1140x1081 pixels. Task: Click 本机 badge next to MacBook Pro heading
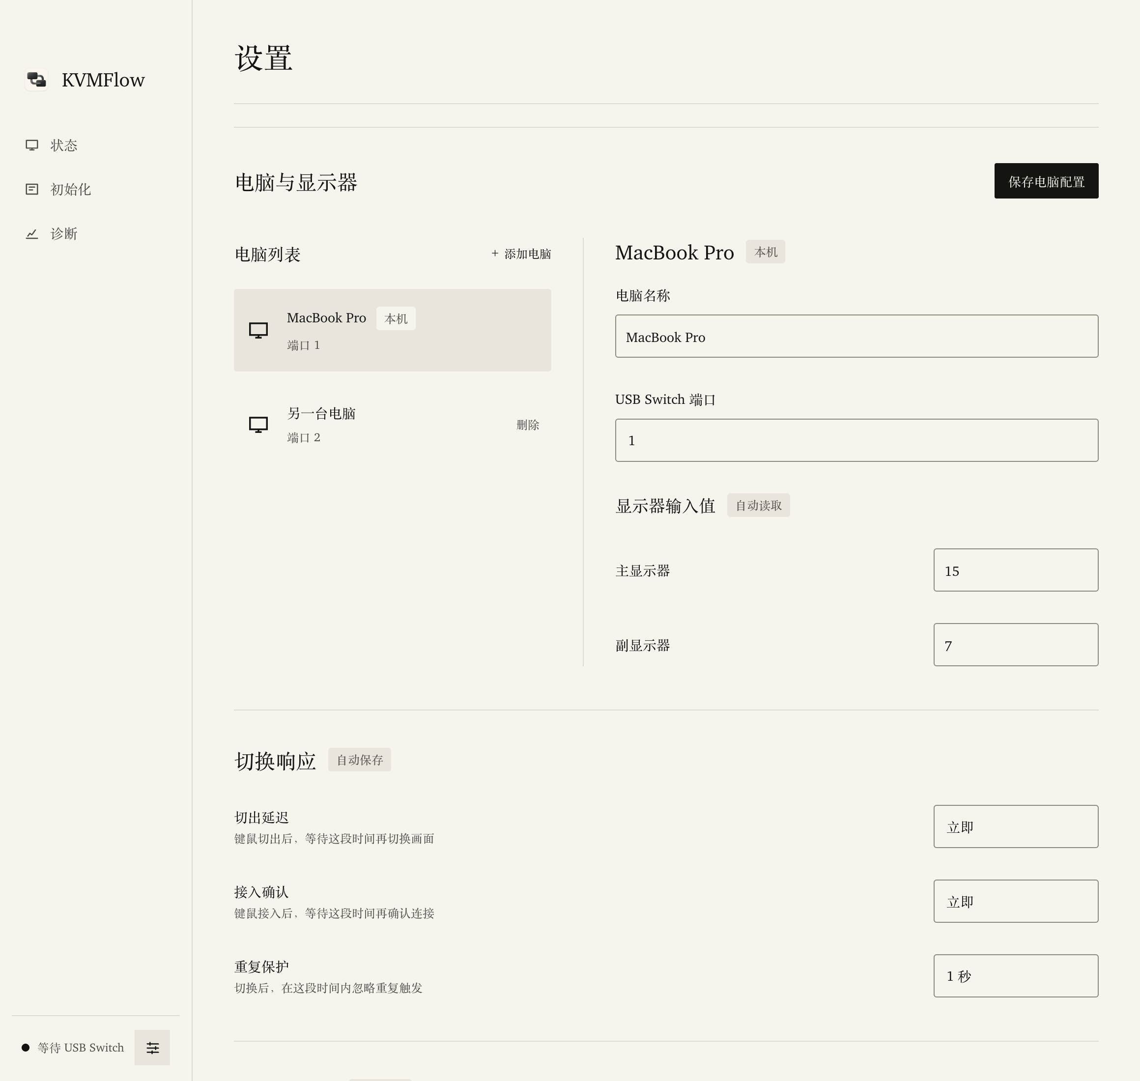point(766,252)
